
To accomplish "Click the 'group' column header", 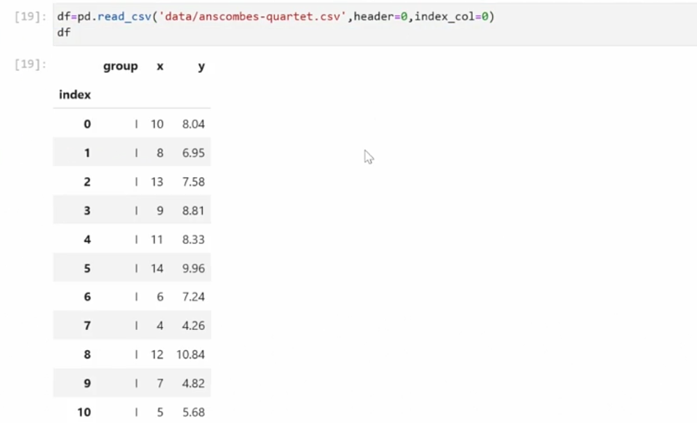I will [120, 67].
